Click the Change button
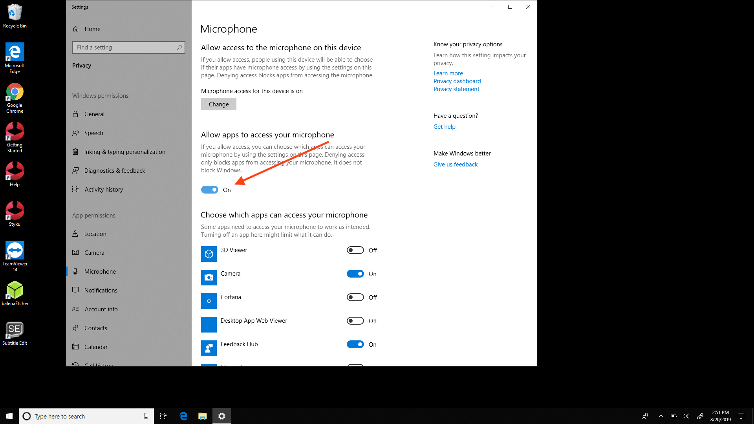Image resolution: width=754 pixels, height=424 pixels. point(219,104)
